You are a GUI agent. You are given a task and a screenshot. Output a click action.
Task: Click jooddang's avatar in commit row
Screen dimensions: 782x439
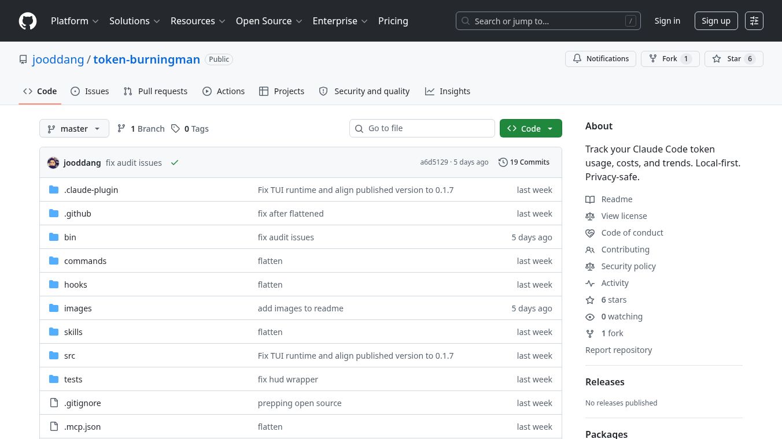(53, 163)
